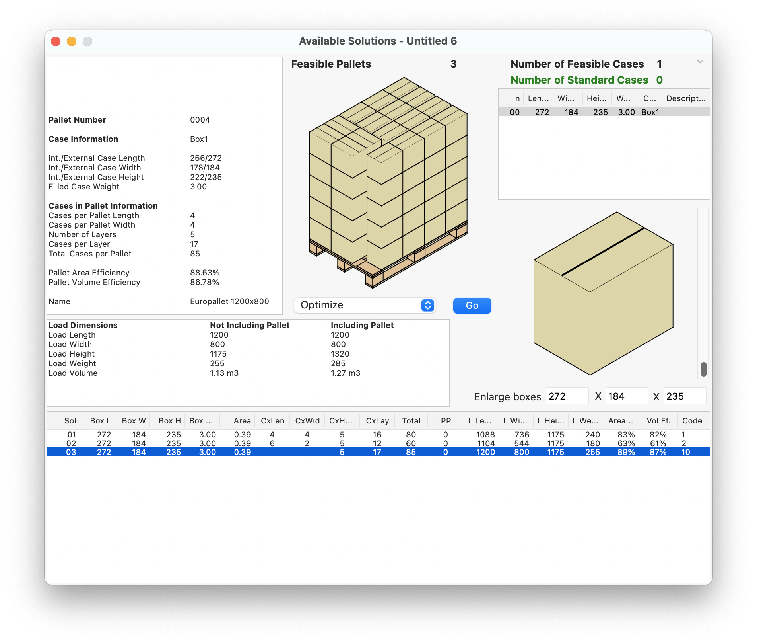Select solution row 02 in solutions table
This screenshot has width=757, height=644.
[x=378, y=443]
